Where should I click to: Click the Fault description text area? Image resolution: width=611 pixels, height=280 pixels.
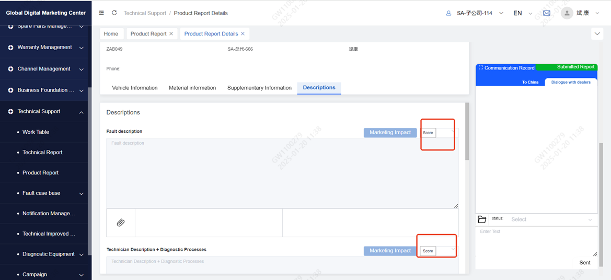(x=282, y=172)
